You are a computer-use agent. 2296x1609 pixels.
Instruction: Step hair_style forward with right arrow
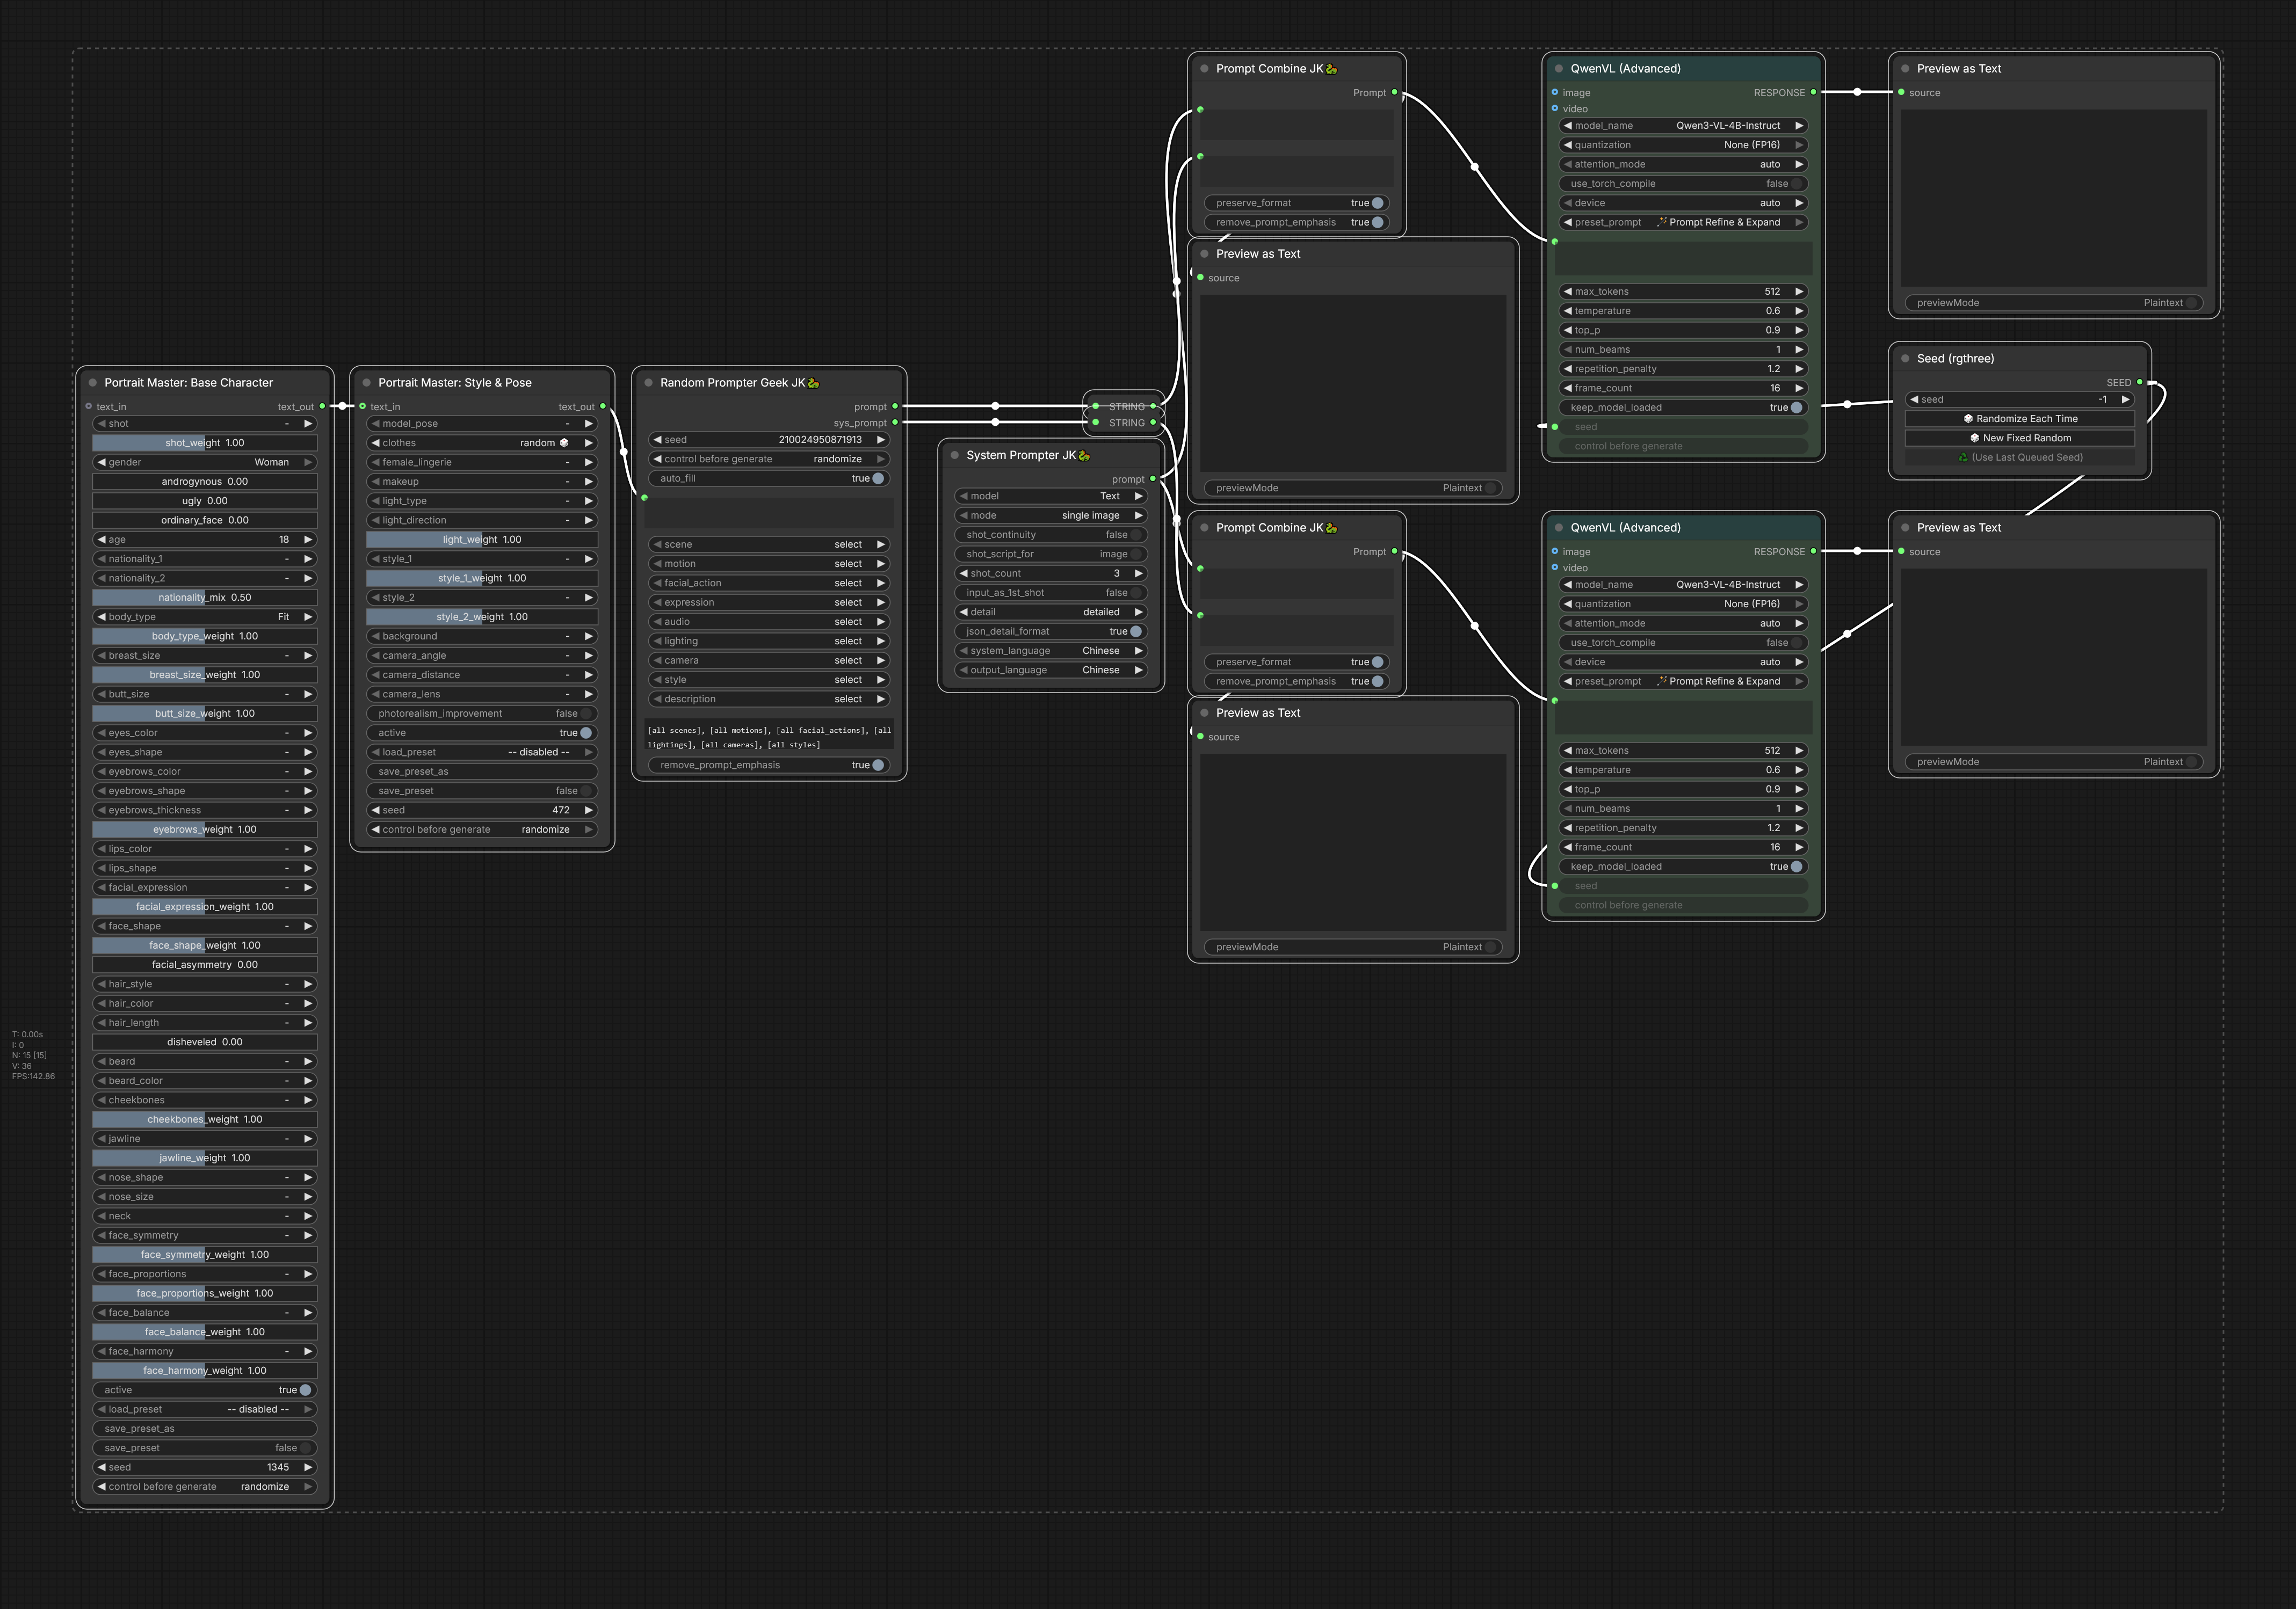tap(308, 985)
